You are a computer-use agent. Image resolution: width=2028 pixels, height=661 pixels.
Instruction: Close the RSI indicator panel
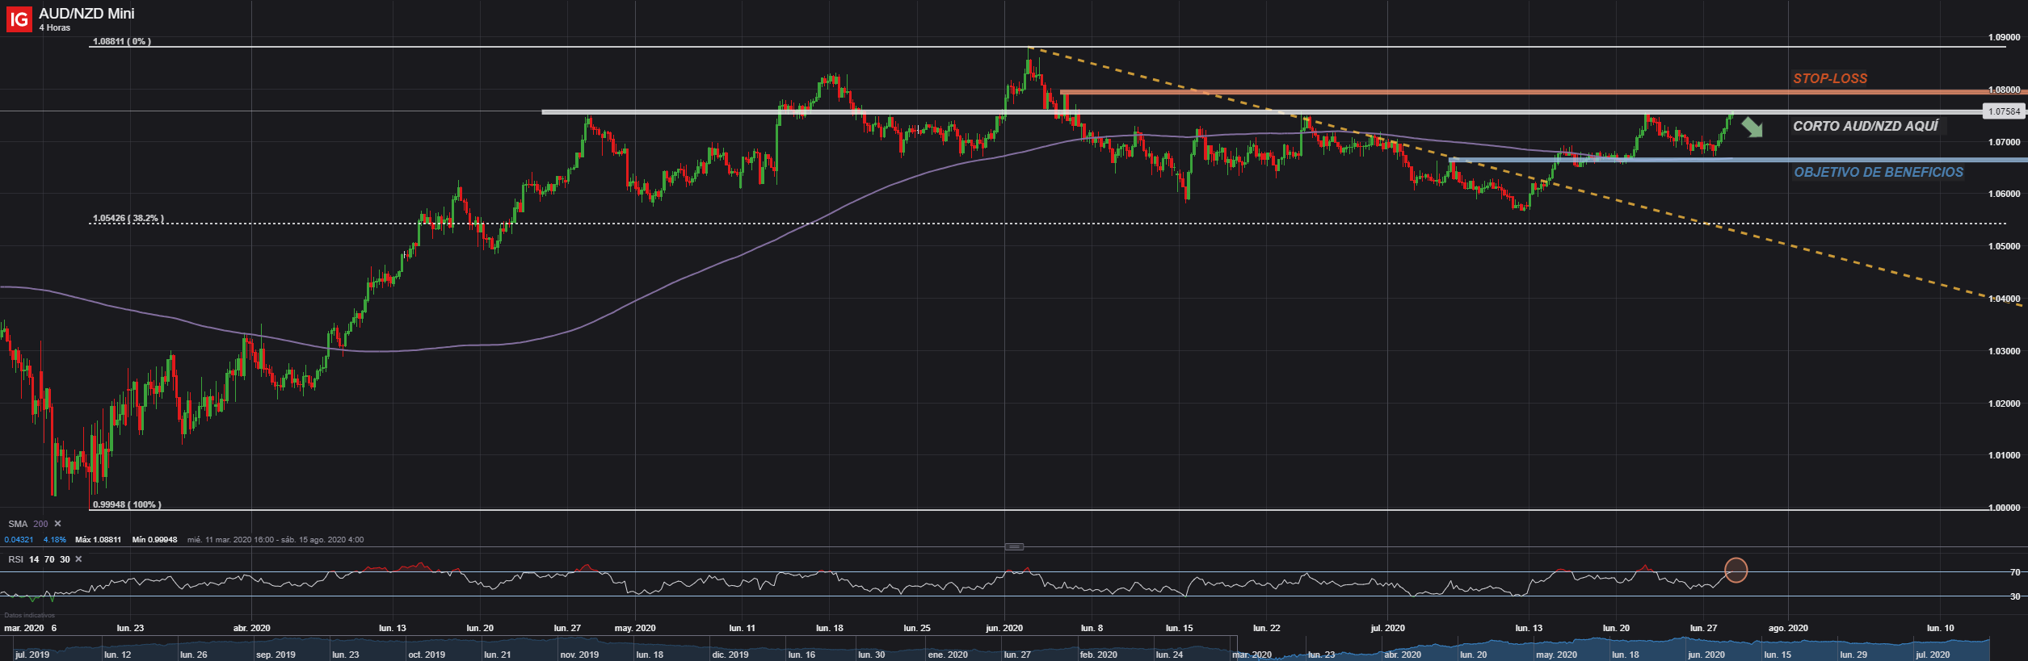point(78,559)
